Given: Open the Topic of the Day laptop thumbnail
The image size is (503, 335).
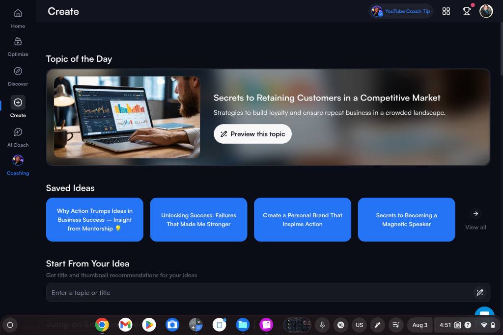Looking at the screenshot, I should 127,117.
